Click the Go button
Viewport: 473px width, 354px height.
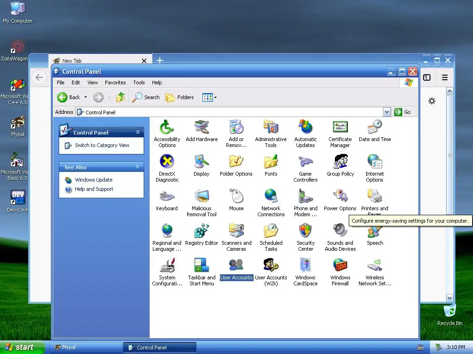pyautogui.click(x=402, y=112)
